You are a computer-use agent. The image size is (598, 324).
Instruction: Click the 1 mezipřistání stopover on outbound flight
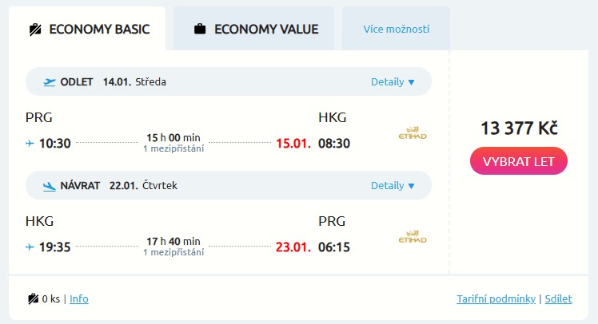pos(173,148)
